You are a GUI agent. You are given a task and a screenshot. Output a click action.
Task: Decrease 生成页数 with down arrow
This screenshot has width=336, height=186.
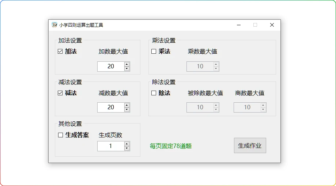[x=127, y=148]
